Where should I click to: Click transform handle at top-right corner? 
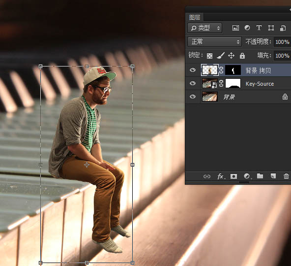coord(132,66)
